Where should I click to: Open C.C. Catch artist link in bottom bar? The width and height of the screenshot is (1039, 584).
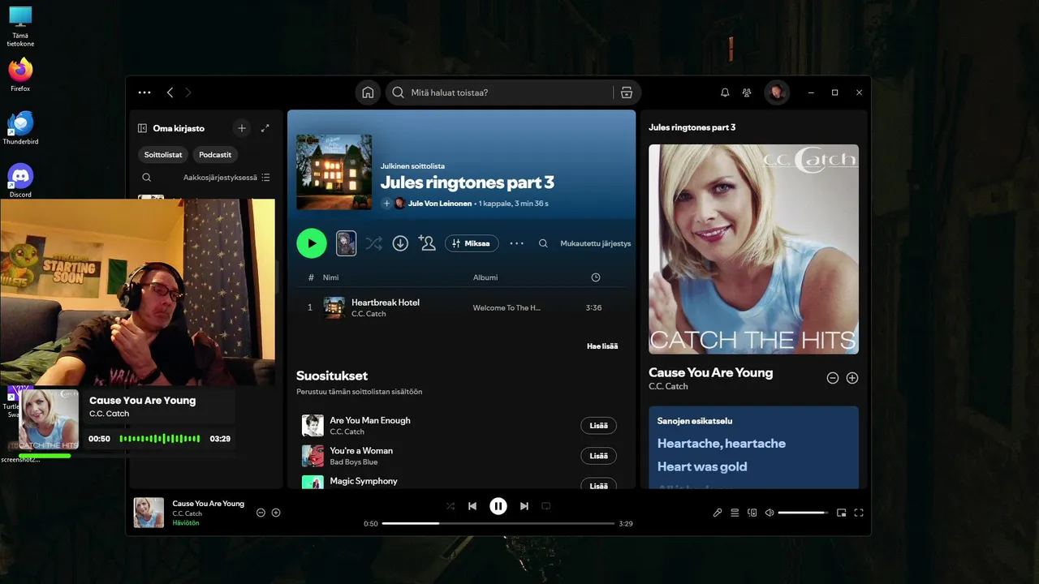pyautogui.click(x=188, y=513)
